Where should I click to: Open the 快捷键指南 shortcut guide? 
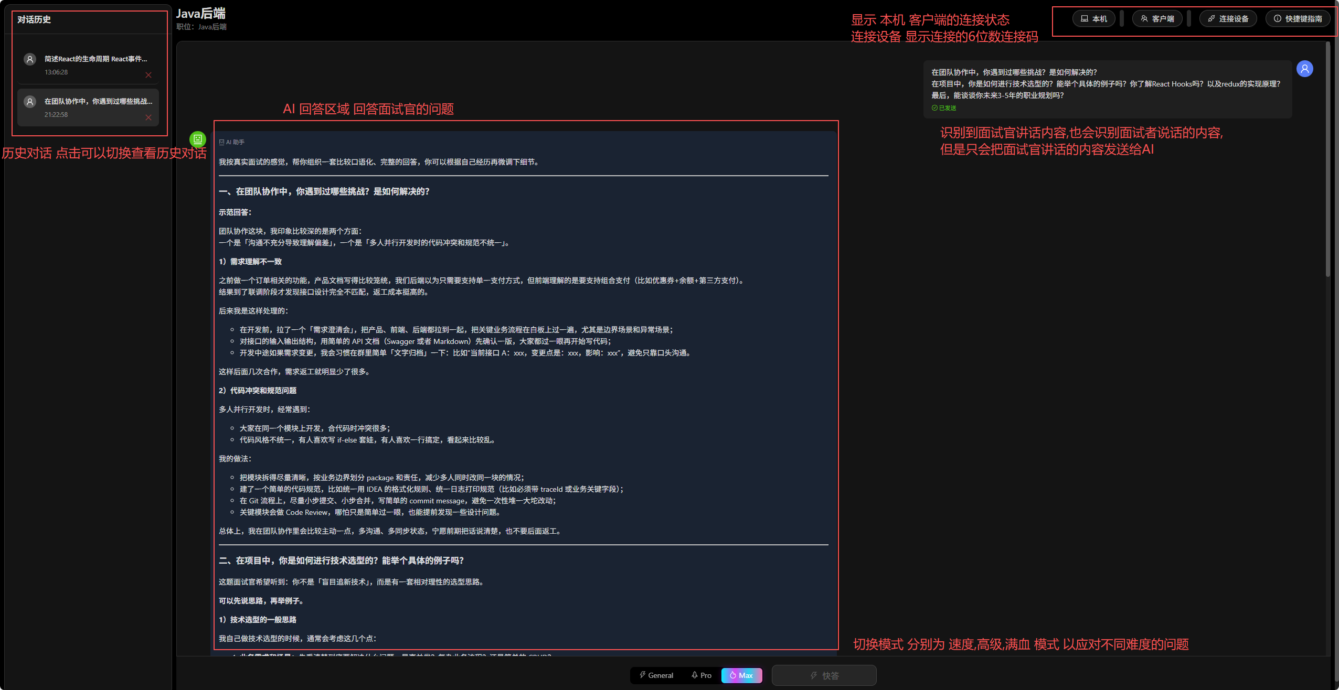coord(1298,19)
